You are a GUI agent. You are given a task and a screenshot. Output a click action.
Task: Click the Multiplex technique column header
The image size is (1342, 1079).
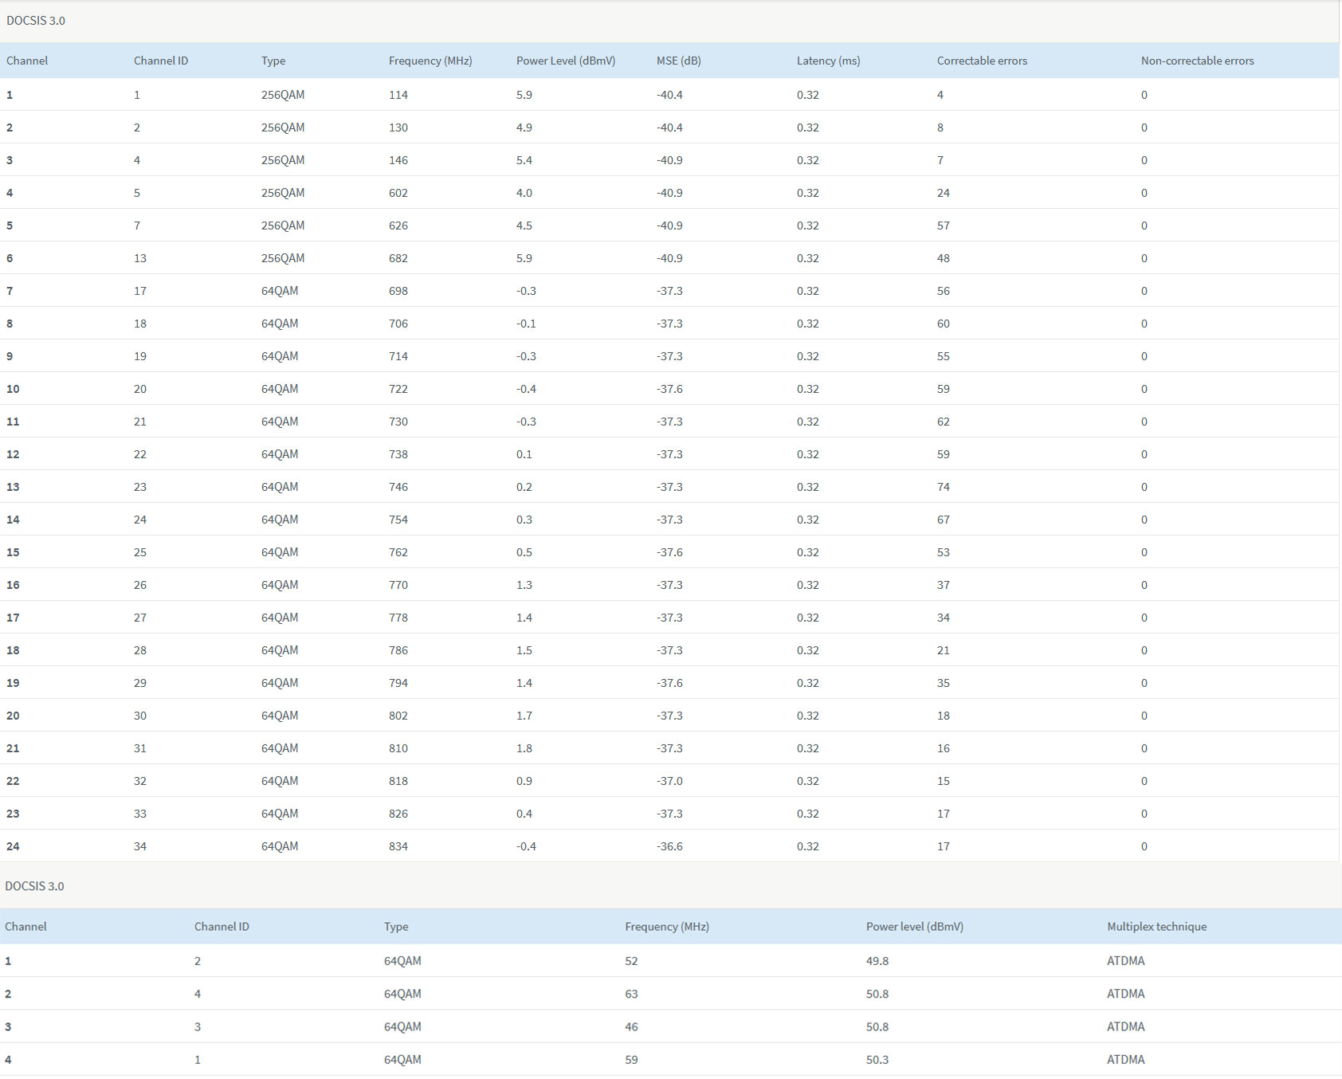pos(1156,927)
